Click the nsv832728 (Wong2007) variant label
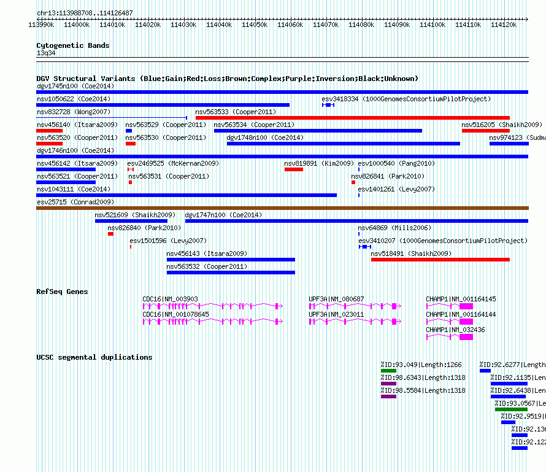The image size is (546, 472). (x=74, y=112)
